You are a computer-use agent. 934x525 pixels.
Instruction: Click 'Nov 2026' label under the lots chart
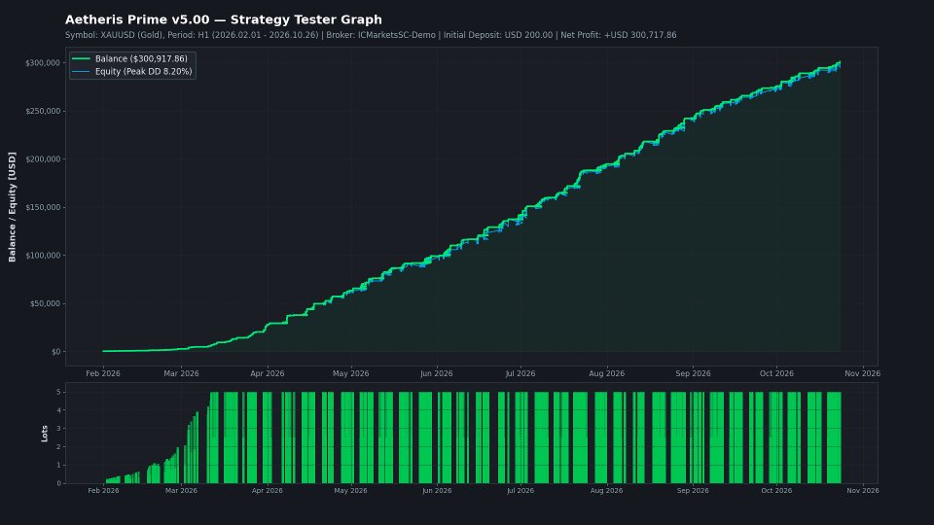(863, 490)
